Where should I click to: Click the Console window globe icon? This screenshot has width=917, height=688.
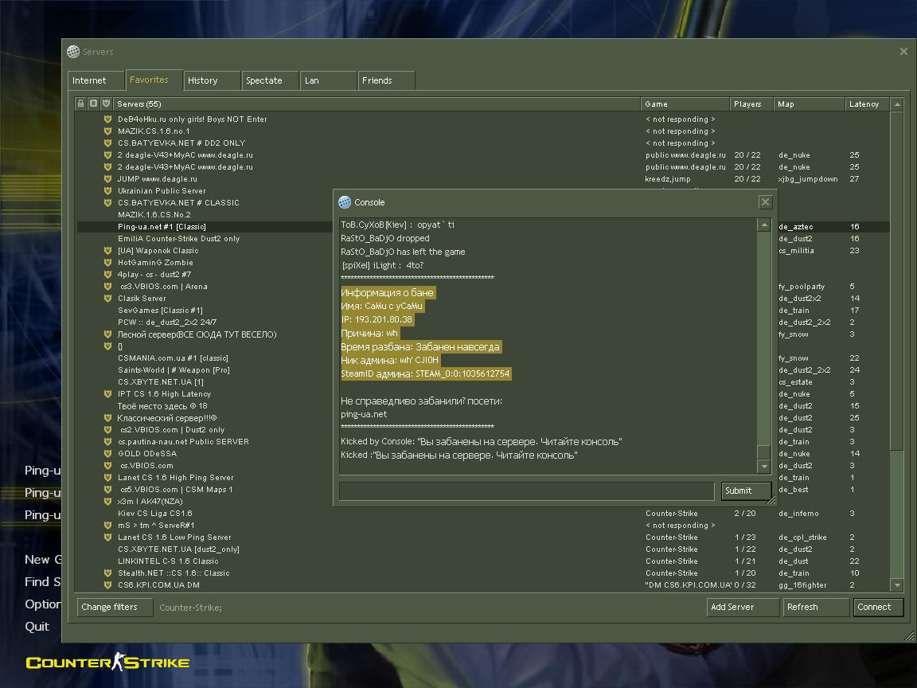pos(345,201)
